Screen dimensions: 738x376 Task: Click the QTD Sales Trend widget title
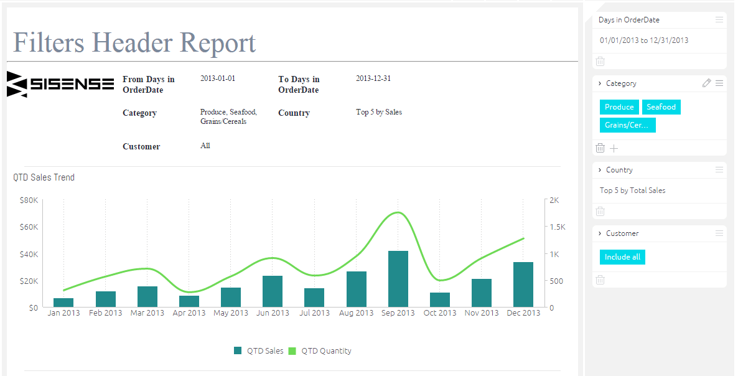click(x=44, y=177)
